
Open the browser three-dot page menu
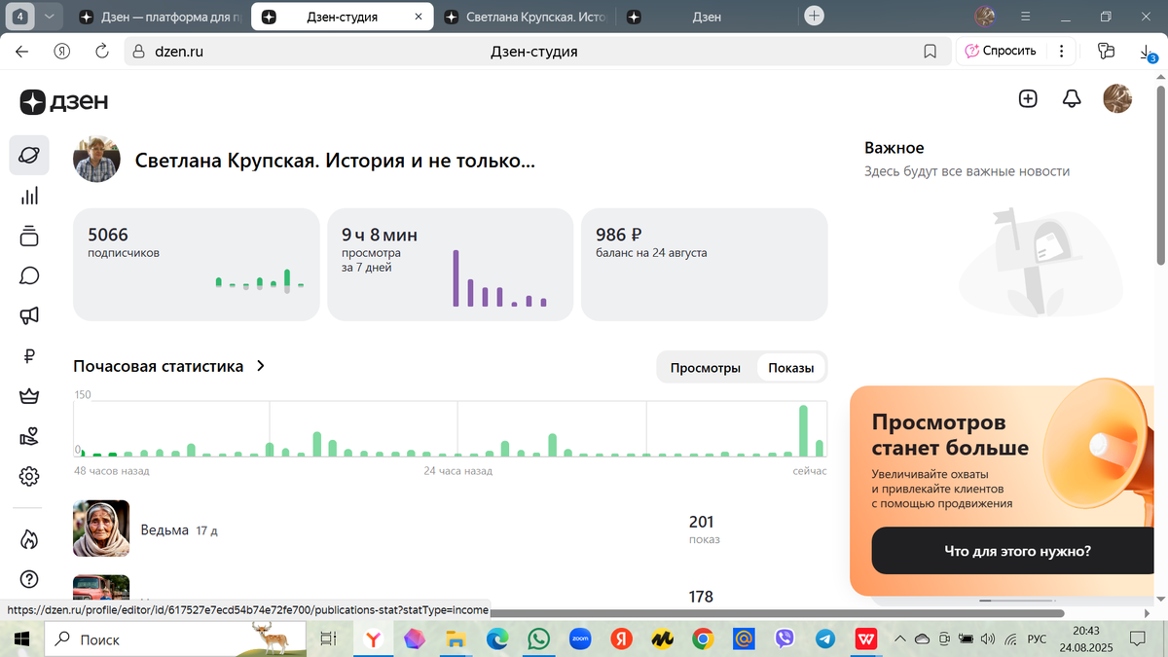1061,52
